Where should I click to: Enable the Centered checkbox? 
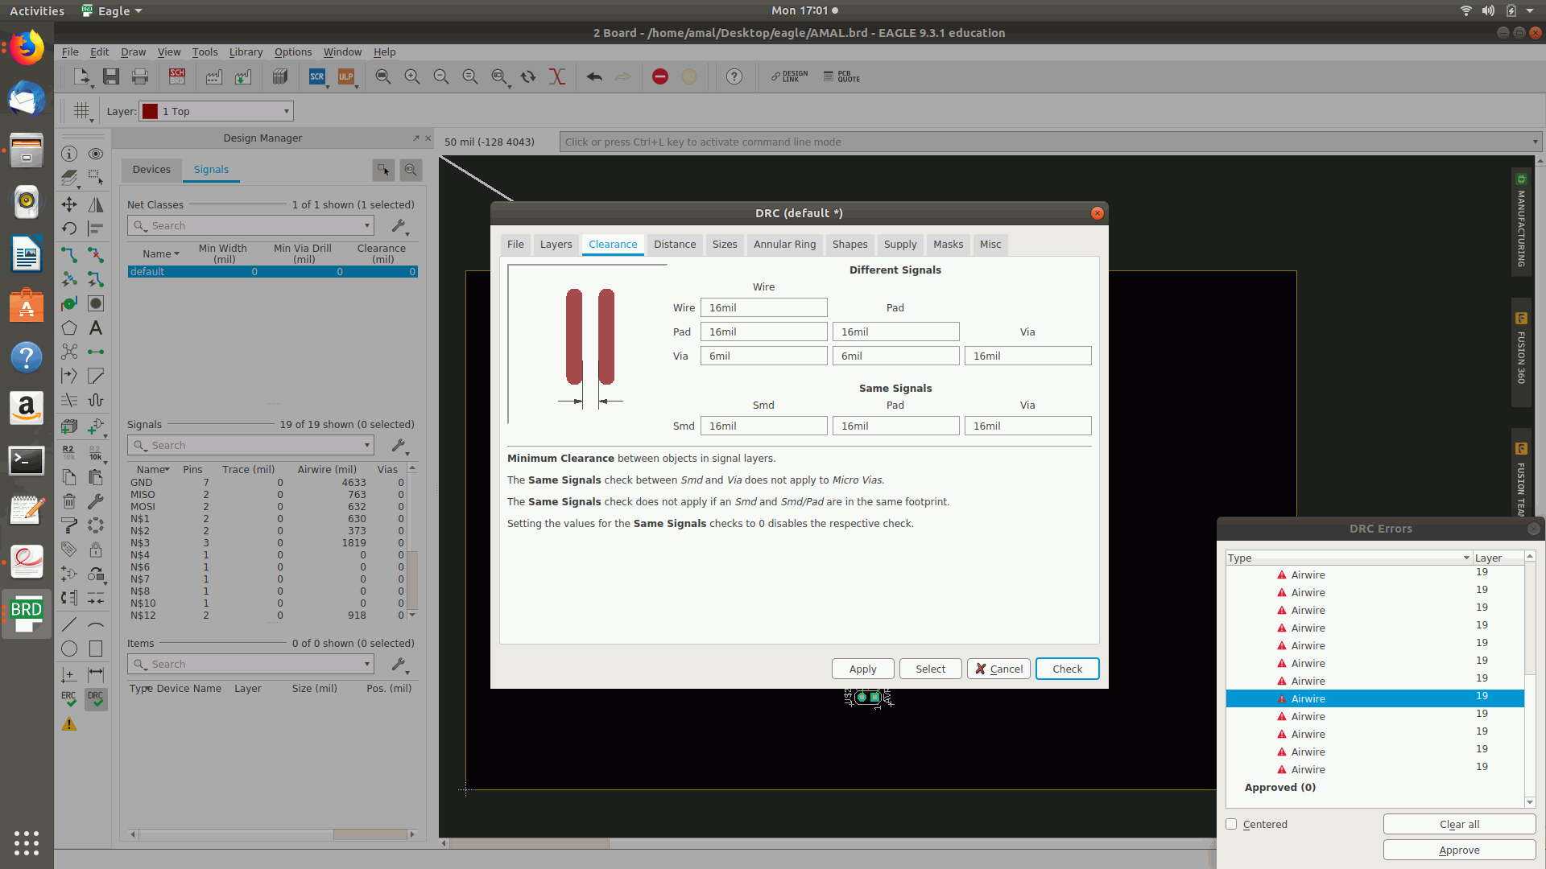tap(1231, 824)
